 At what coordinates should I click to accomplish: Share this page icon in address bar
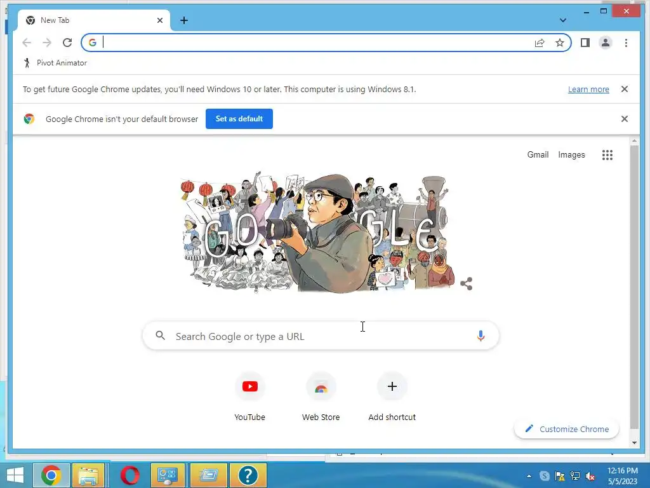540,43
